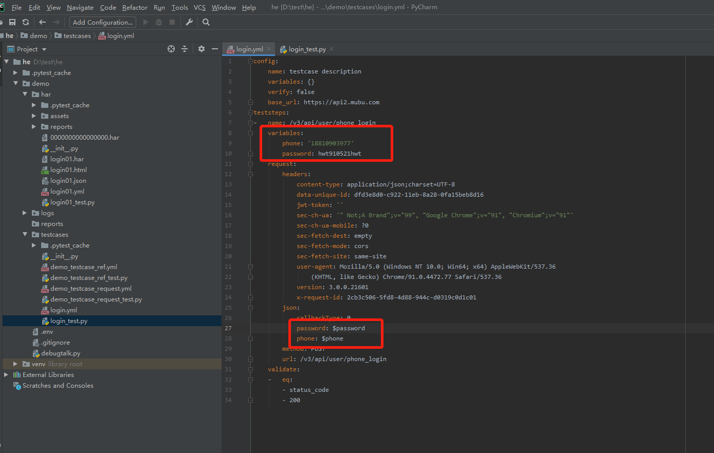Screen dimensions: 714x453
Task: Select the .env file
Action: pyautogui.click(x=47, y=332)
